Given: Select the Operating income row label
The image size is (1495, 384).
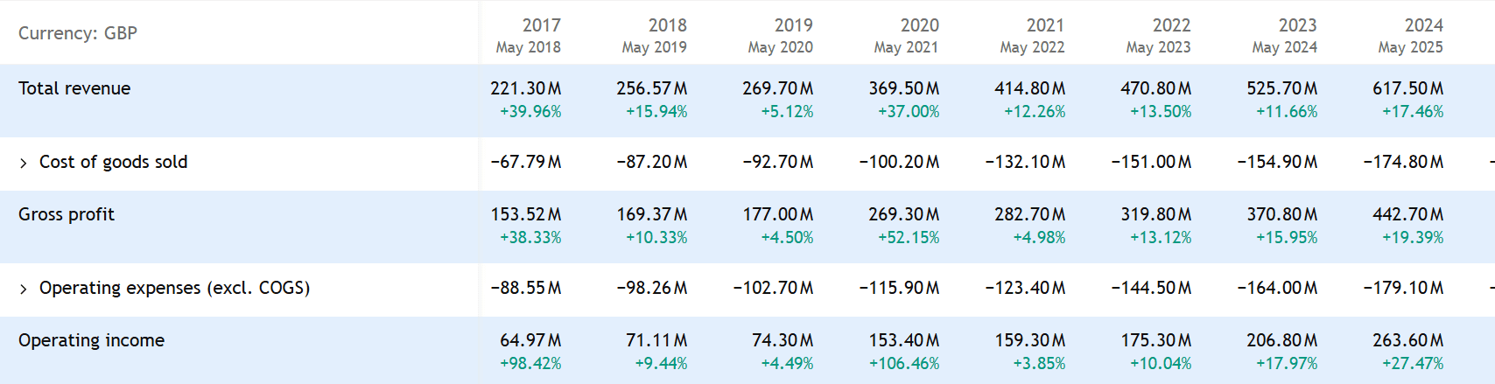Looking at the screenshot, I should tap(91, 340).
